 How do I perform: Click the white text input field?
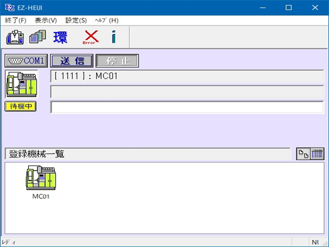[x=187, y=107]
